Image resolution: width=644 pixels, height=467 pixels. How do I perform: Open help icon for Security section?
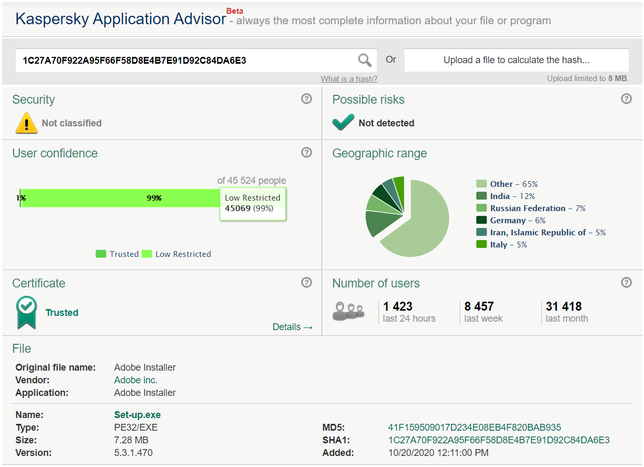point(306,99)
